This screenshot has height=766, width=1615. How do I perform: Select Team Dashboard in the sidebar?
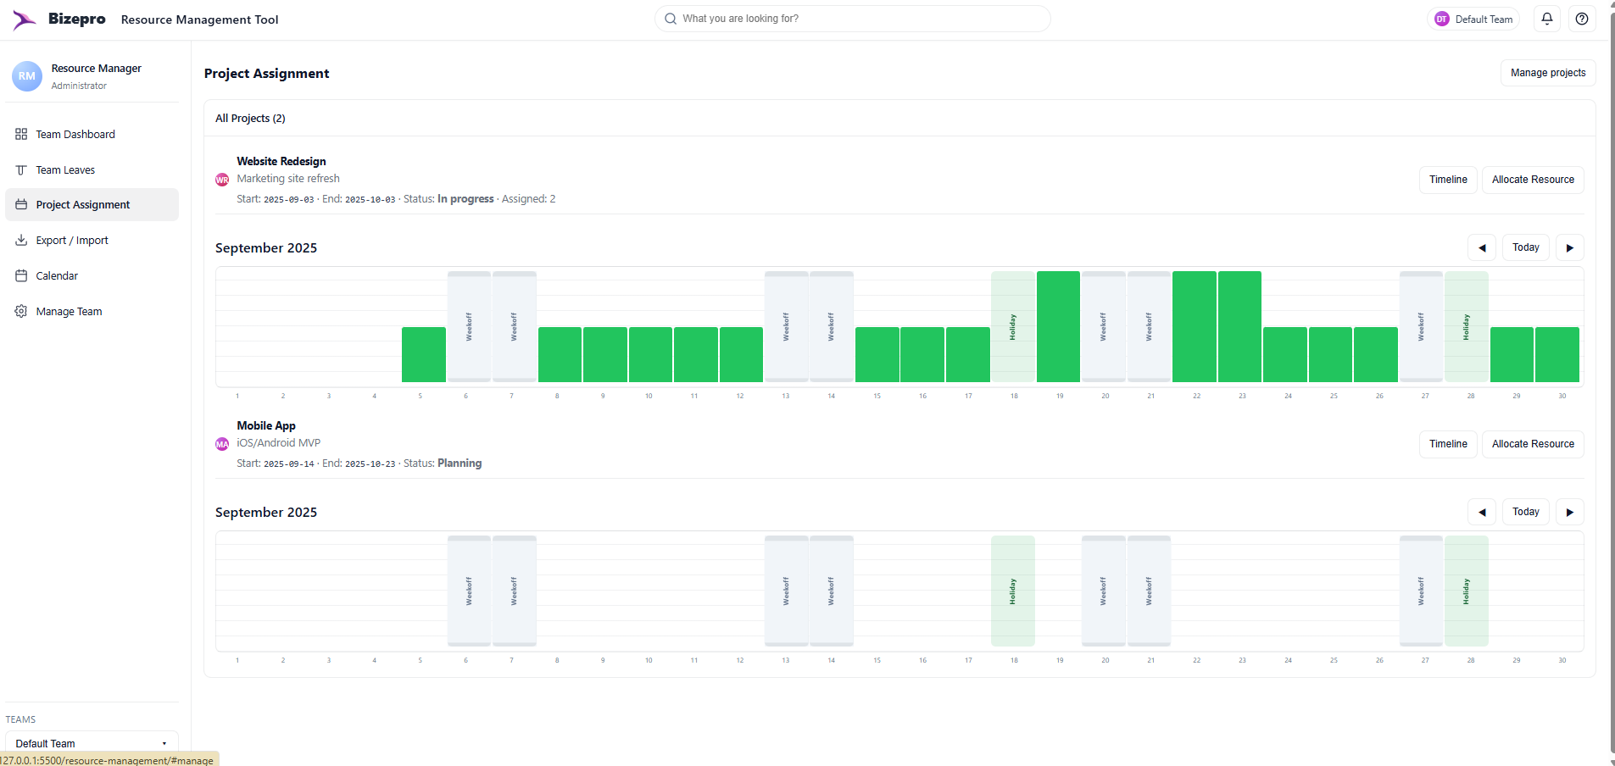click(75, 134)
